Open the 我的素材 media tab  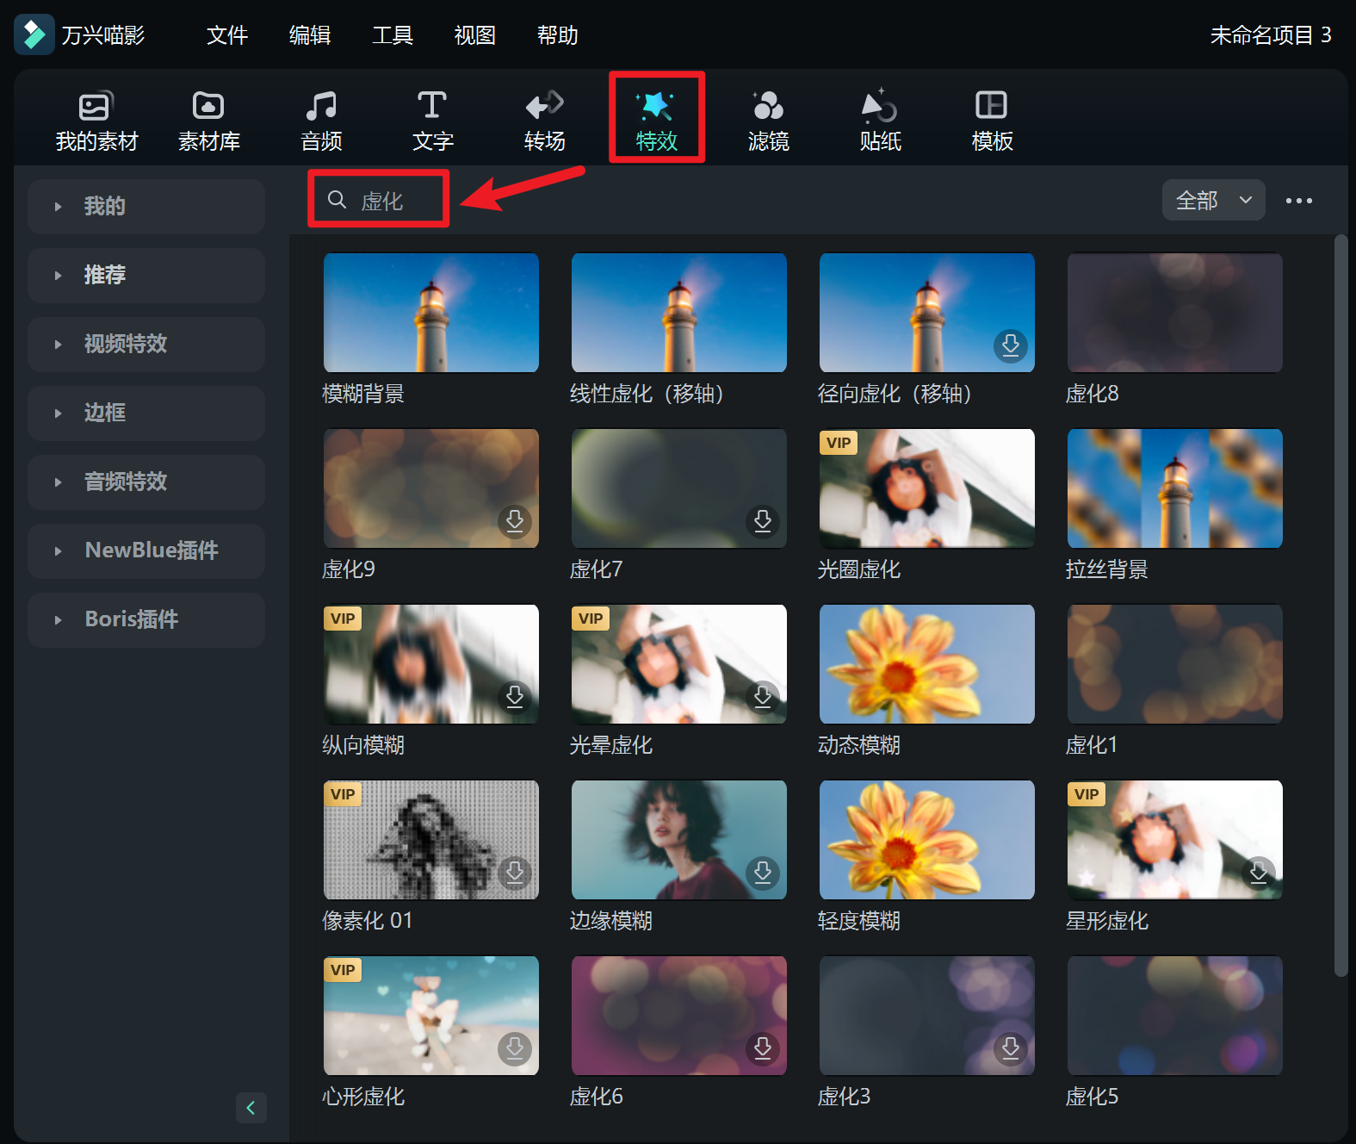[x=96, y=121]
